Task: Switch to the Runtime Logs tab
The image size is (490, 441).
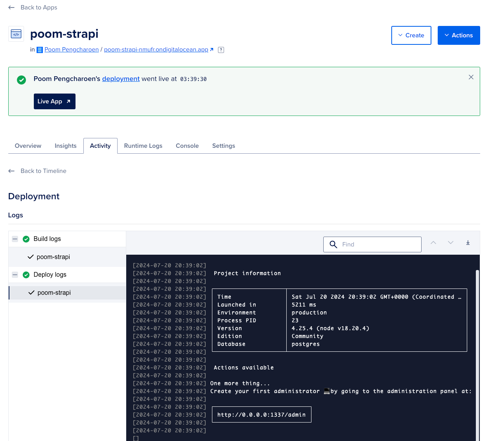Action: pyautogui.click(x=143, y=146)
